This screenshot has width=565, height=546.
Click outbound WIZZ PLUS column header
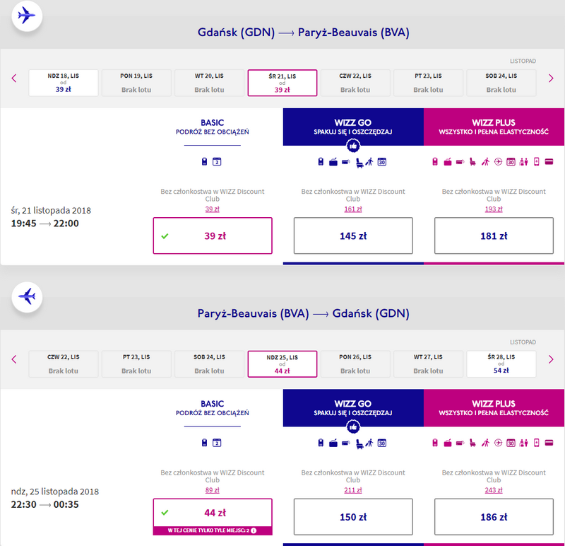click(x=494, y=127)
